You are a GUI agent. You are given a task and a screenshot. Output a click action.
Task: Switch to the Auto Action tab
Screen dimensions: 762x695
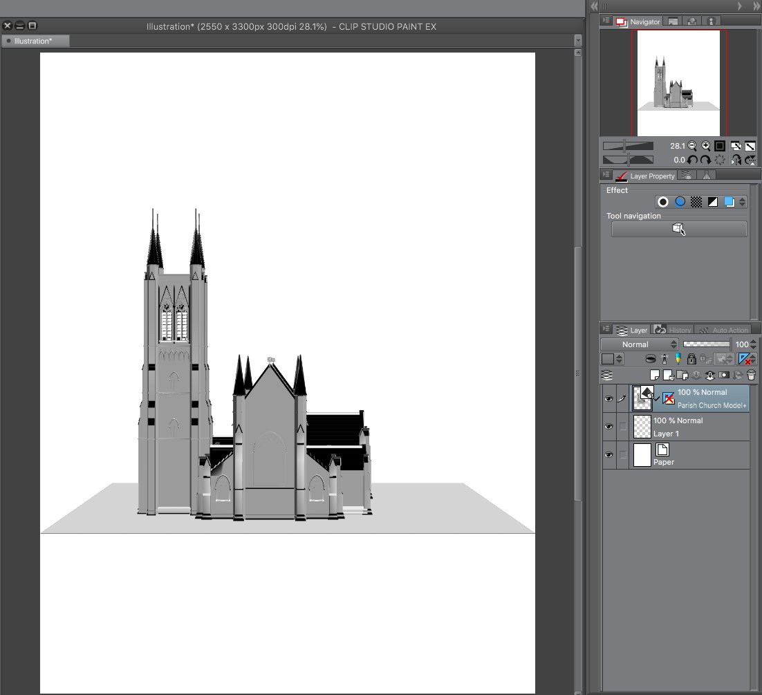click(723, 330)
